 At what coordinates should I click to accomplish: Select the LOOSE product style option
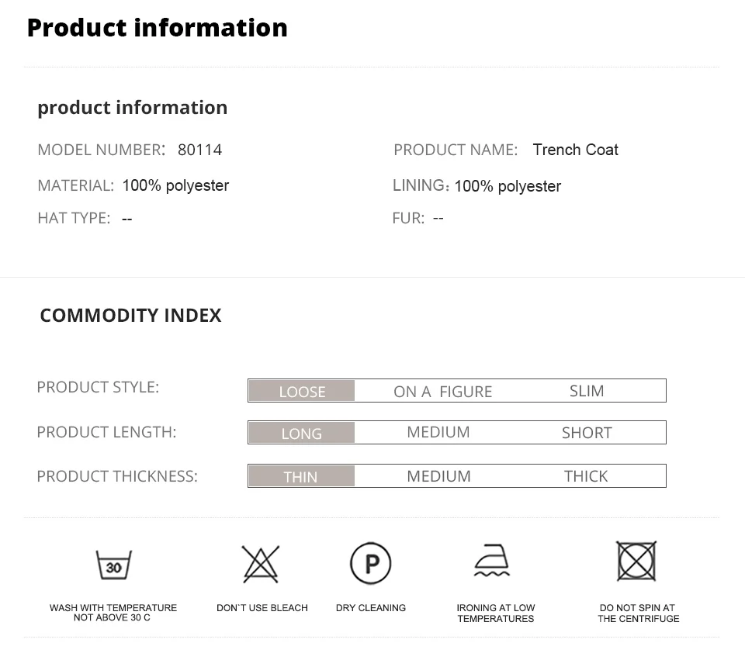coord(302,391)
